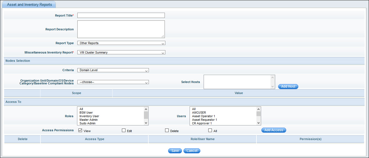Click the Delete column header
The width and height of the screenshot is (369, 158).
click(23, 139)
